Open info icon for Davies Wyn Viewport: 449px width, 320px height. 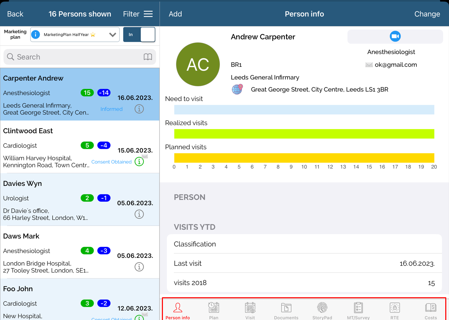tap(139, 214)
